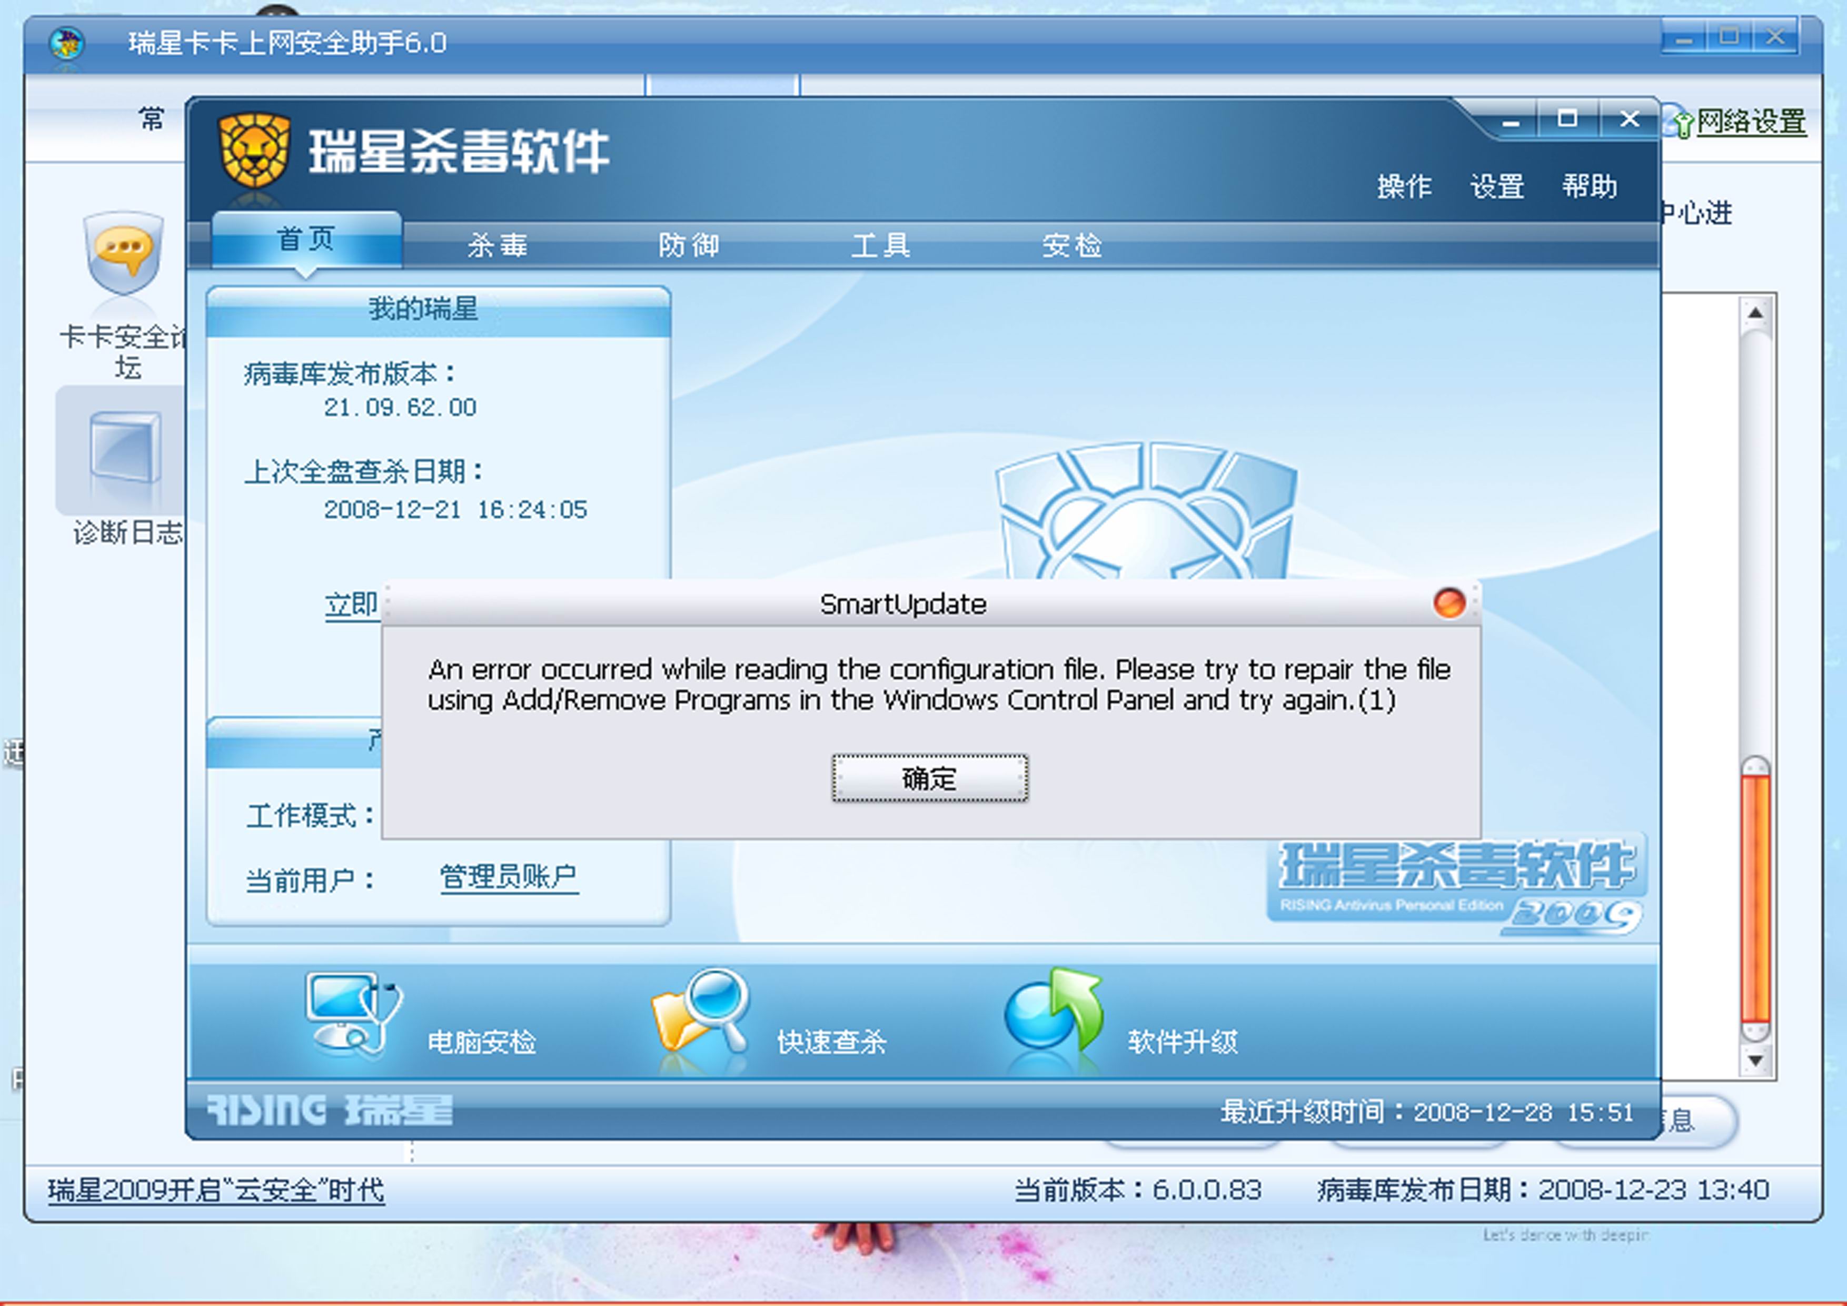Click the 网络设置 network settings link
Viewport: 1847px width, 1306px height.
coord(1751,122)
